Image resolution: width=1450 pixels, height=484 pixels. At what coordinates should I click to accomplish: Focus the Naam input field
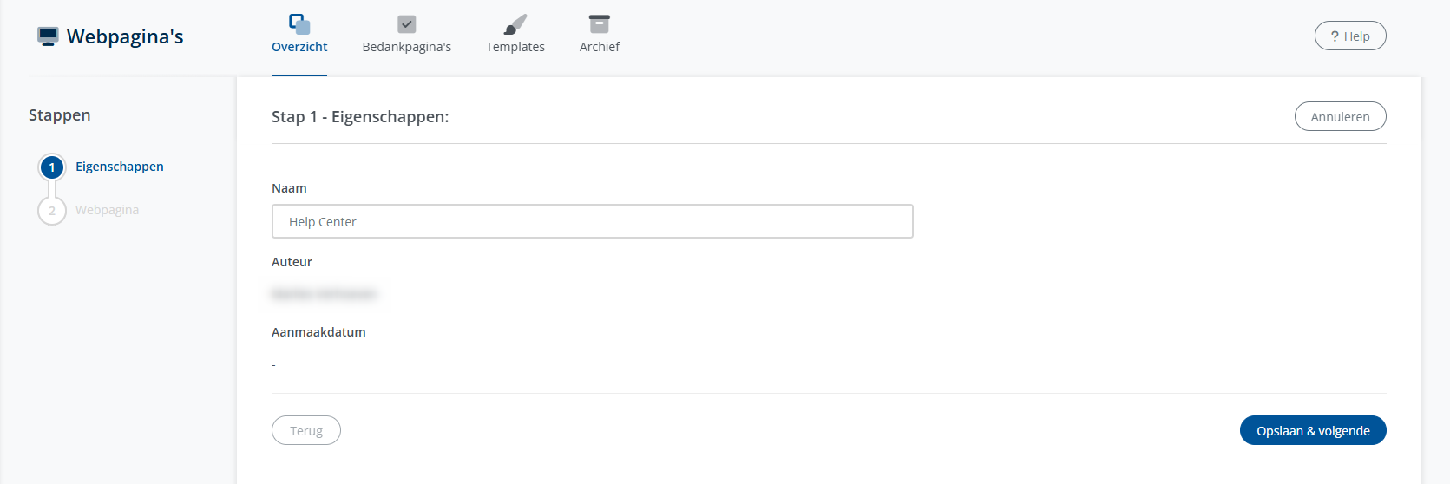pyautogui.click(x=592, y=222)
